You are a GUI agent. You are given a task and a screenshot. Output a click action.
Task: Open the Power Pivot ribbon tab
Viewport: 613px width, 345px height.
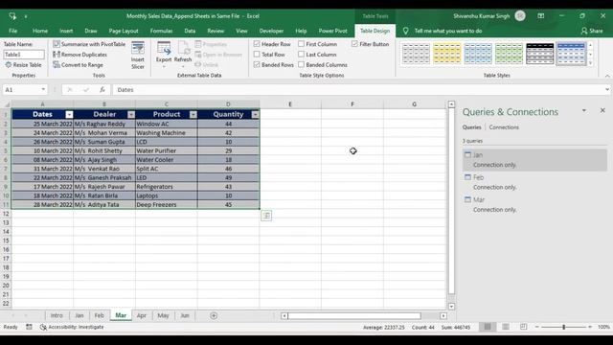[x=332, y=31]
